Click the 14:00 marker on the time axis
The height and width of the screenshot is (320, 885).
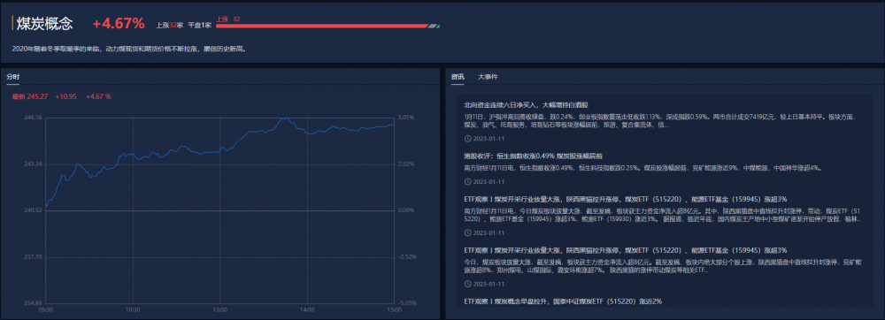click(x=308, y=310)
